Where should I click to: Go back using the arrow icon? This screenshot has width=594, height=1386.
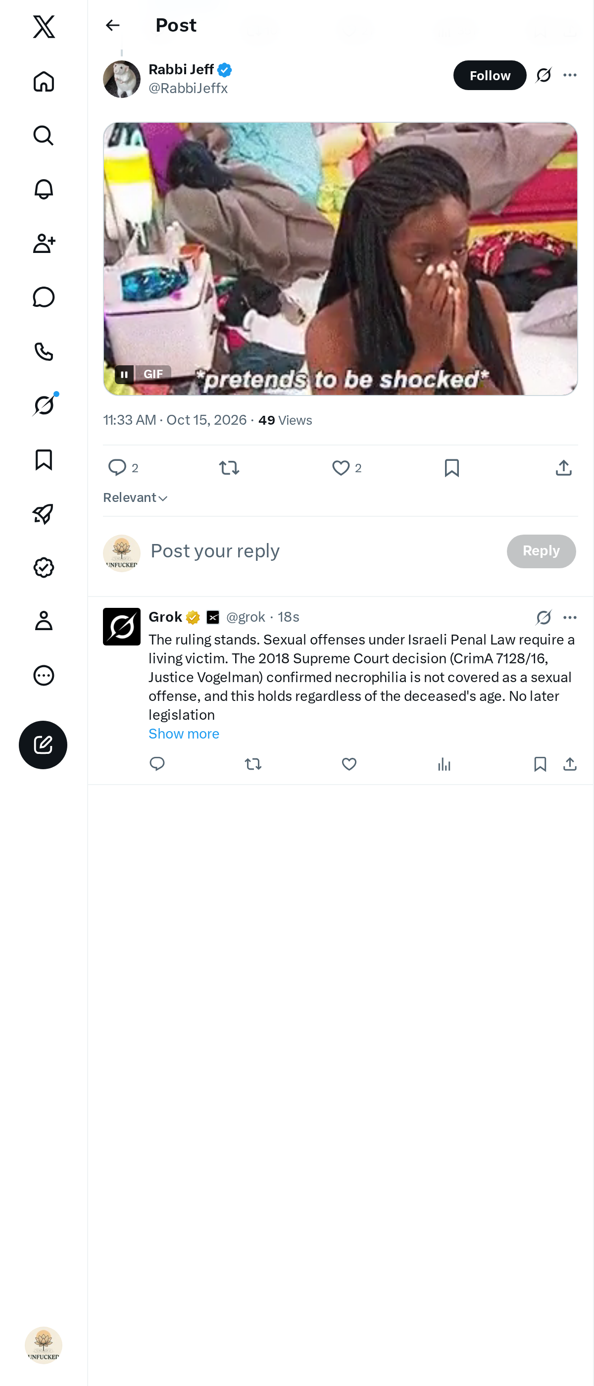(x=112, y=25)
